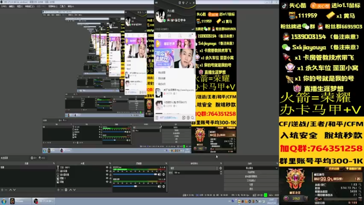Pop out the Scenes dock panel
The width and height of the screenshot is (364, 205).
tap(54, 164)
